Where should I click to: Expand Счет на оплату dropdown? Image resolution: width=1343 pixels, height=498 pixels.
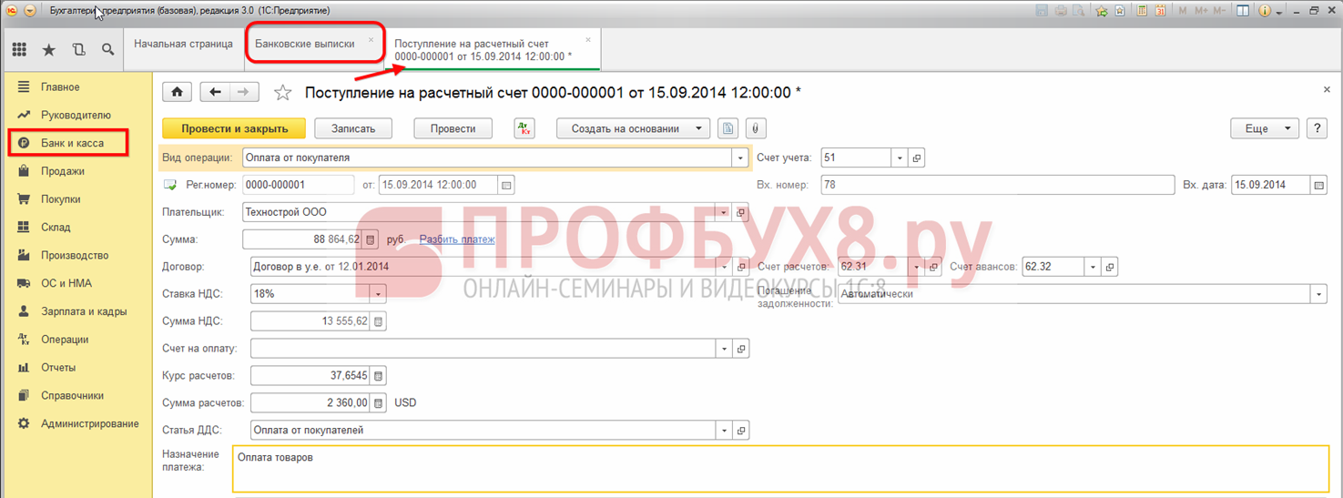click(725, 349)
